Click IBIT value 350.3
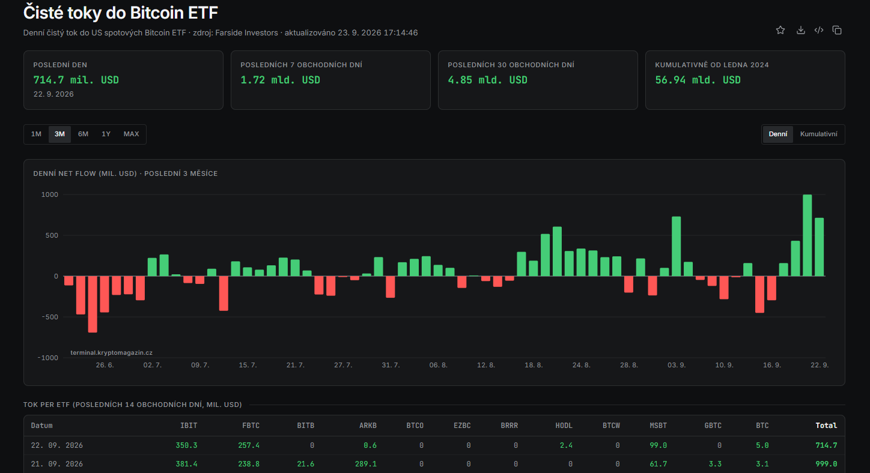Image resolution: width=870 pixels, height=473 pixels. click(186, 445)
